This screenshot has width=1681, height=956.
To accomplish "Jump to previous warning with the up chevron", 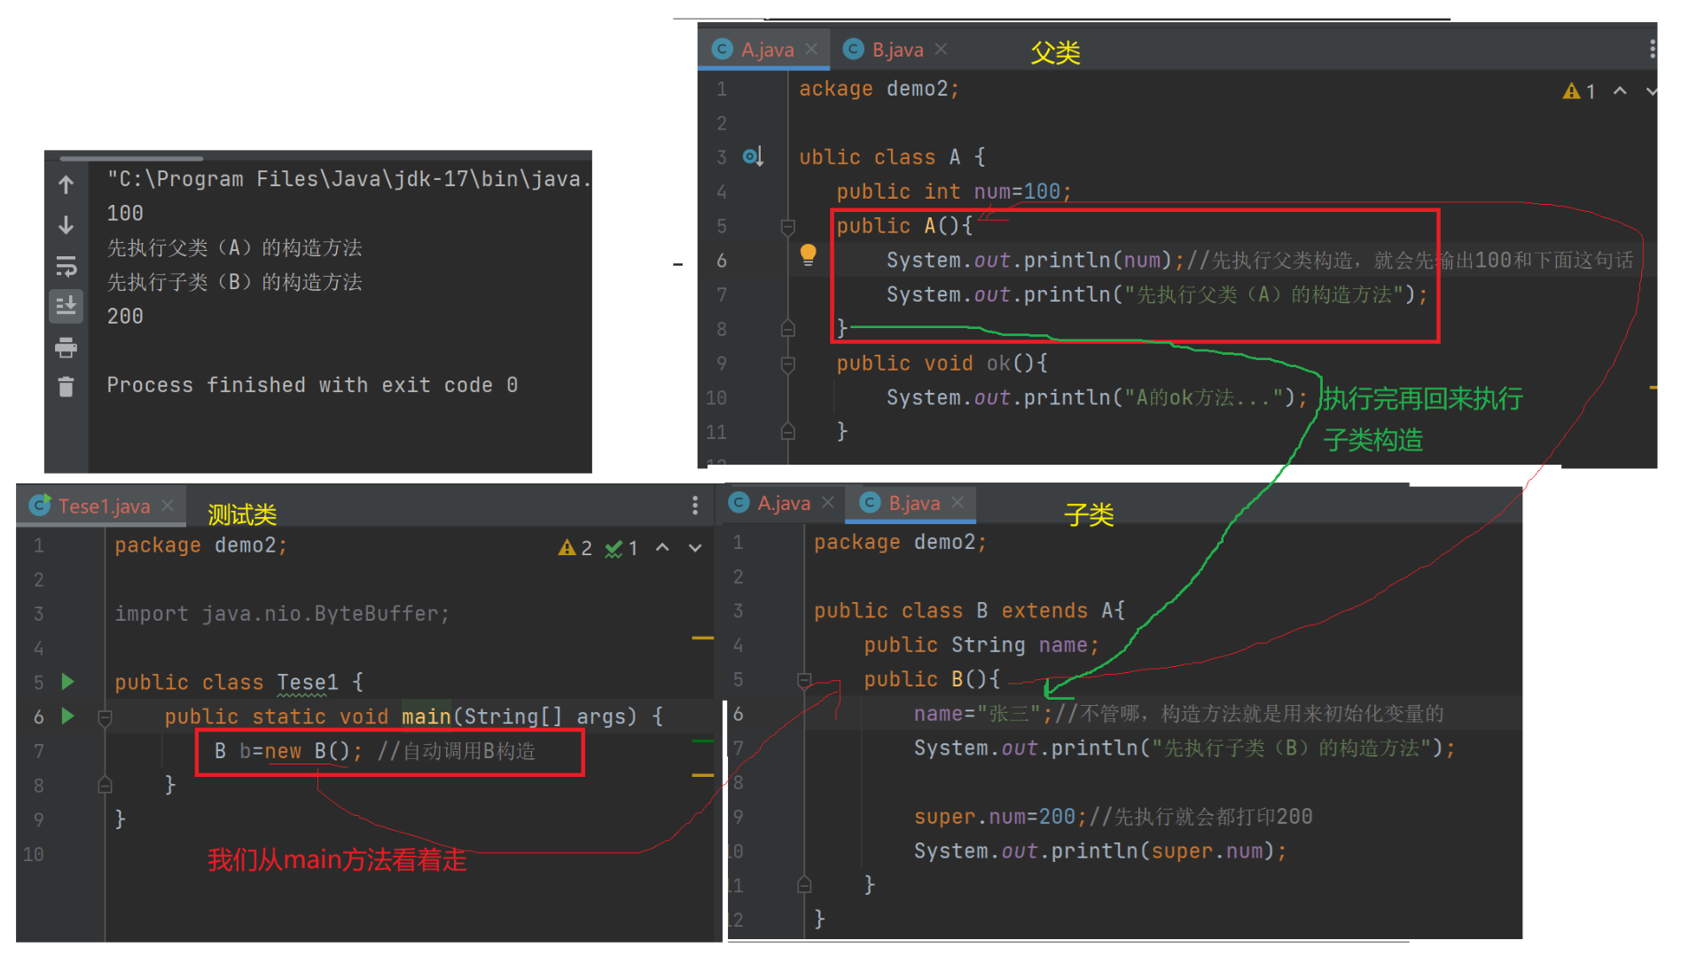I will click(1620, 91).
